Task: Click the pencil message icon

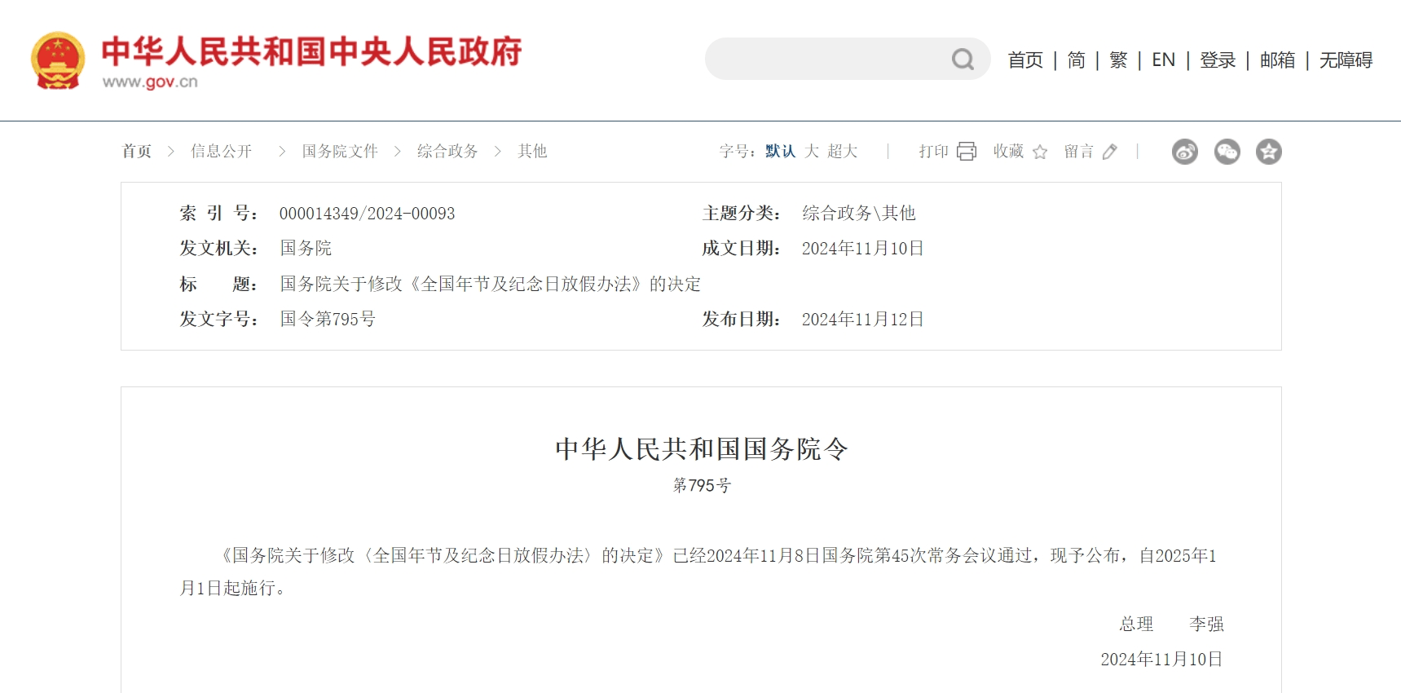Action: 1109,152
